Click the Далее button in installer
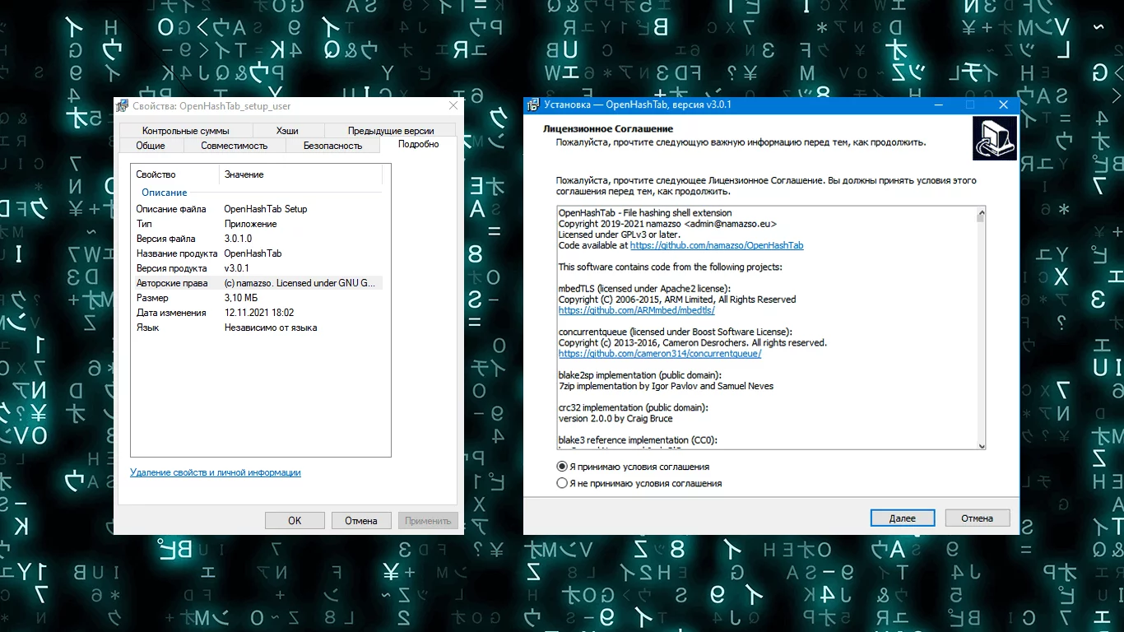 click(903, 518)
